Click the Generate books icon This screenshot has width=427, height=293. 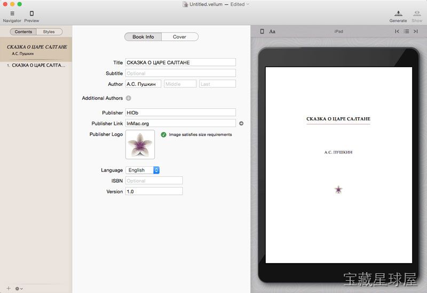point(398,13)
